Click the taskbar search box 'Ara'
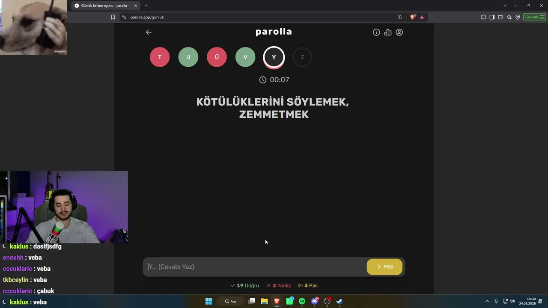The height and width of the screenshot is (308, 548). [231, 301]
